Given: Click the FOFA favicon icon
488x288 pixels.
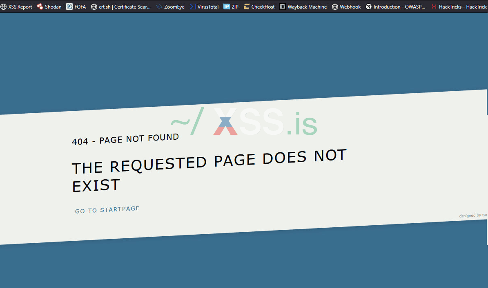Looking at the screenshot, I should tap(69, 7).
